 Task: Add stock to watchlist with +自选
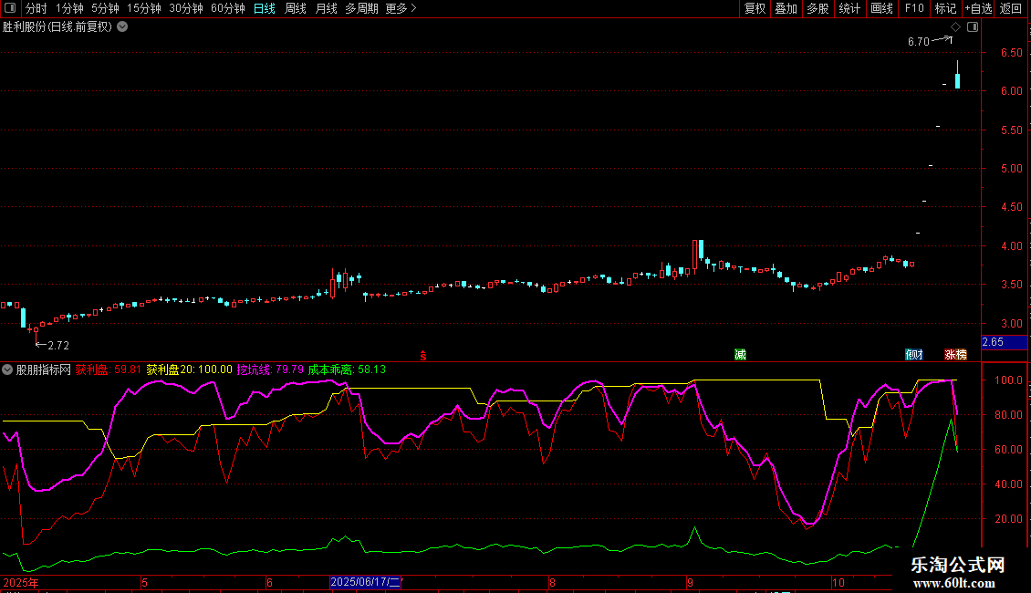pos(976,8)
